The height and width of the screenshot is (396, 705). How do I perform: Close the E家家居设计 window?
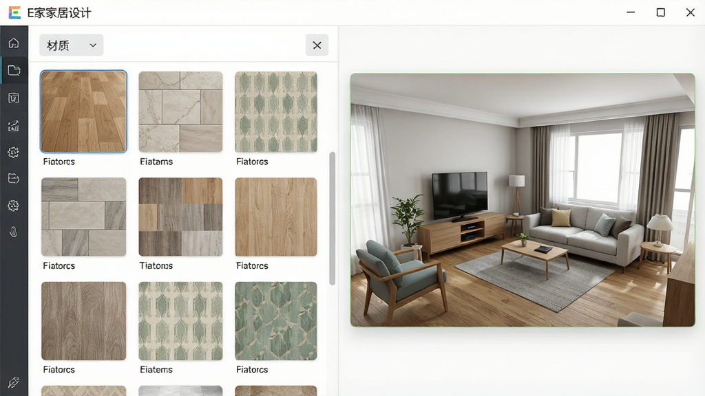pyautogui.click(x=691, y=12)
